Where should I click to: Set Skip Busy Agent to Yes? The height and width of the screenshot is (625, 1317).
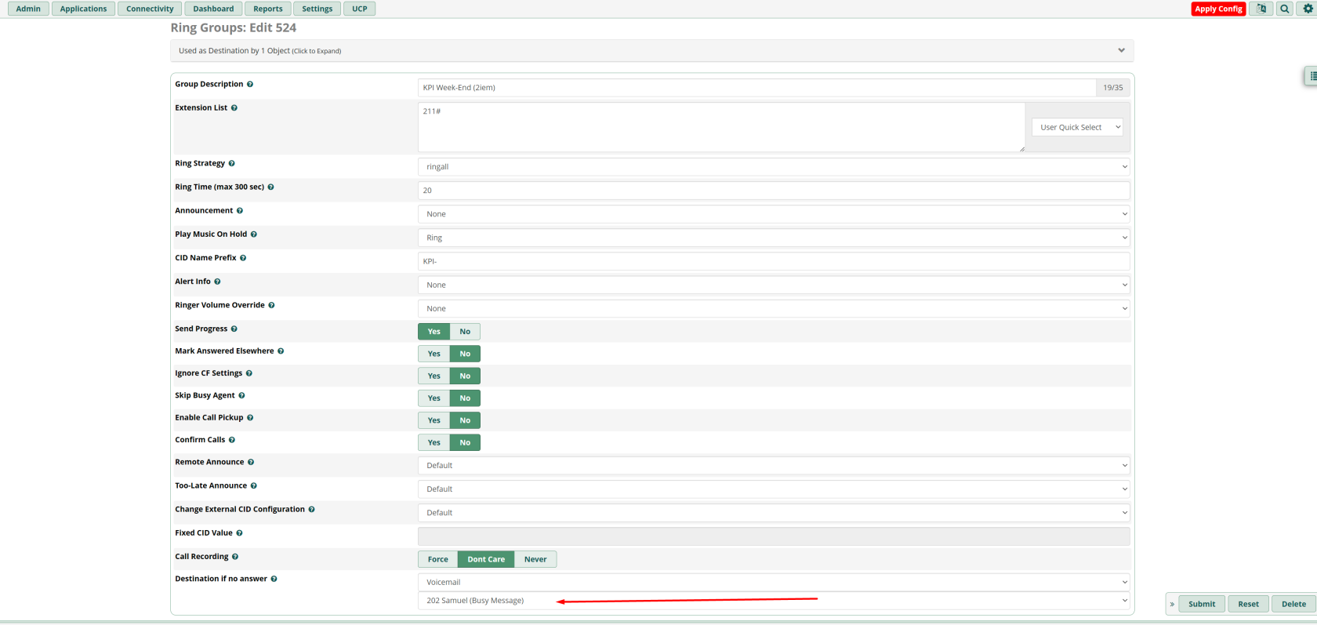(434, 398)
